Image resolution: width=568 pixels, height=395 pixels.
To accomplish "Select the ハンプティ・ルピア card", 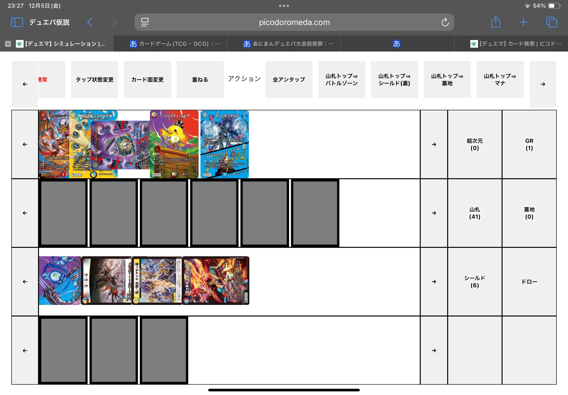I will click(x=174, y=144).
